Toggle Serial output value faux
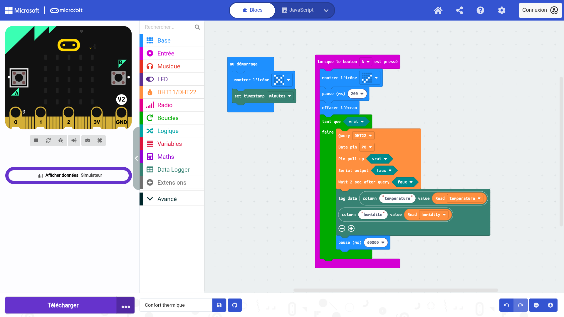Screen dimensions: 564x317 (384, 171)
